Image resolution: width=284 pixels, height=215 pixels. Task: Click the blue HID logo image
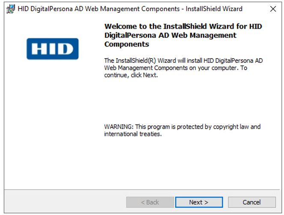(53, 49)
